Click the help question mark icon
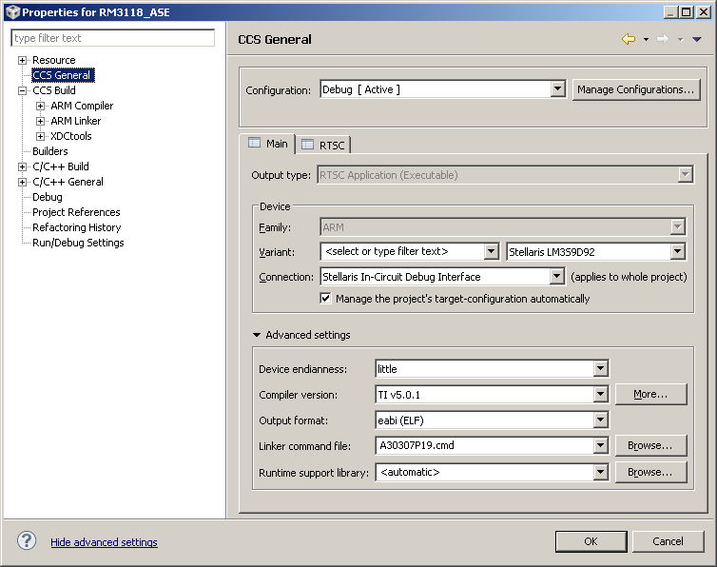 coord(27,541)
